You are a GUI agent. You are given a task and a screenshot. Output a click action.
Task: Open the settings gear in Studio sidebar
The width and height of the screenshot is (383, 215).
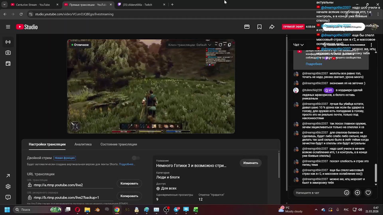[8, 187]
